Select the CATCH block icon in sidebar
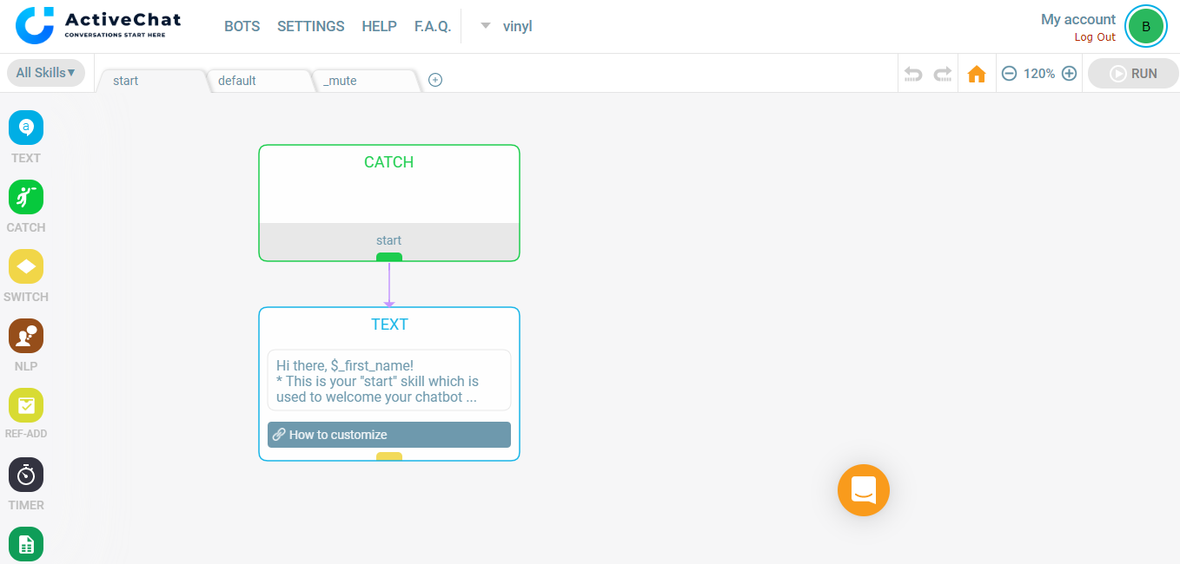 pos(26,197)
